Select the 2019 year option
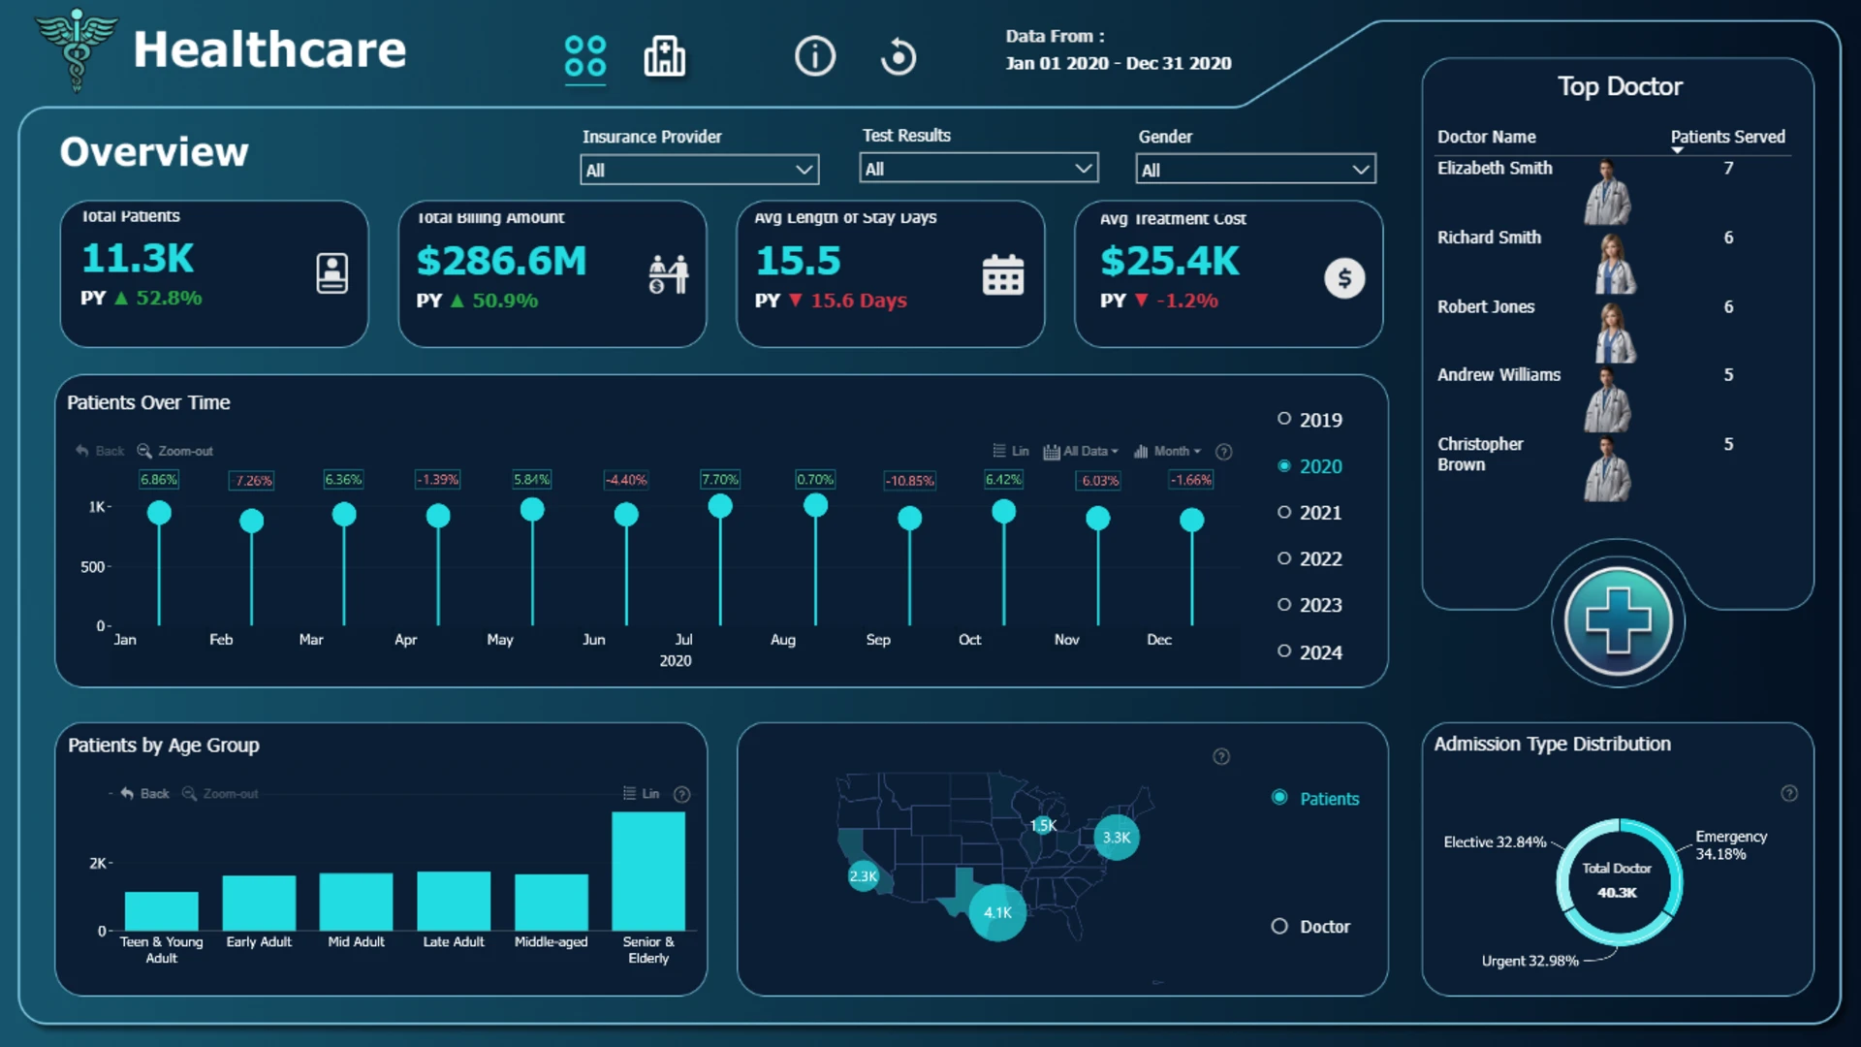The image size is (1861, 1047). click(x=1309, y=420)
